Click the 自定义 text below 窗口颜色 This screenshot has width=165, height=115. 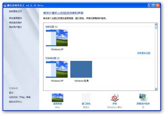(86, 107)
